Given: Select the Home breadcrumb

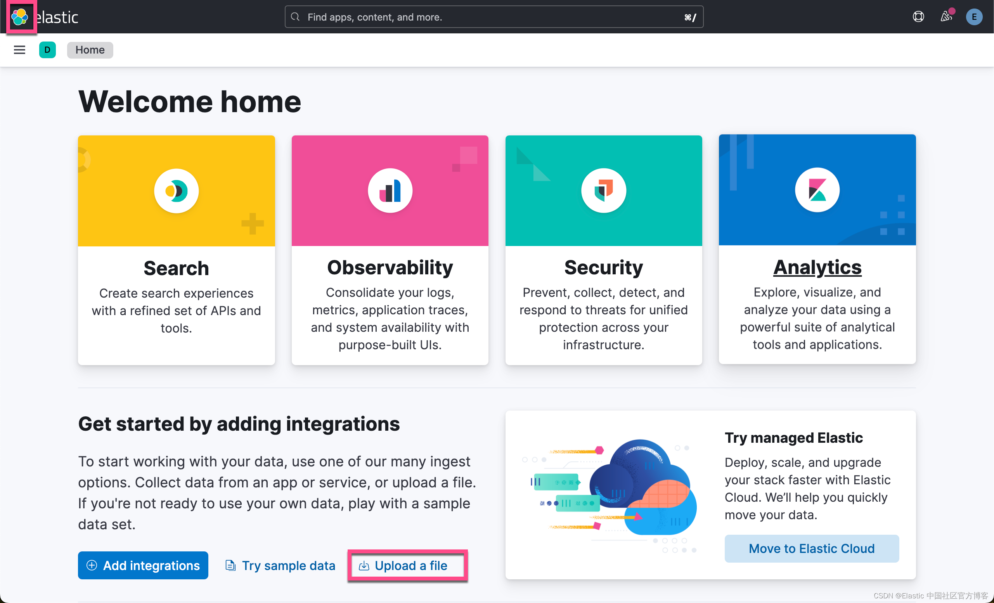Looking at the screenshot, I should point(90,50).
